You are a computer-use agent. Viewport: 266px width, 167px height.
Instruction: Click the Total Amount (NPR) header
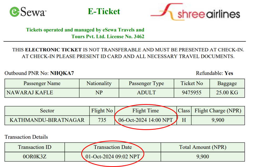pyautogui.click(x=203, y=147)
